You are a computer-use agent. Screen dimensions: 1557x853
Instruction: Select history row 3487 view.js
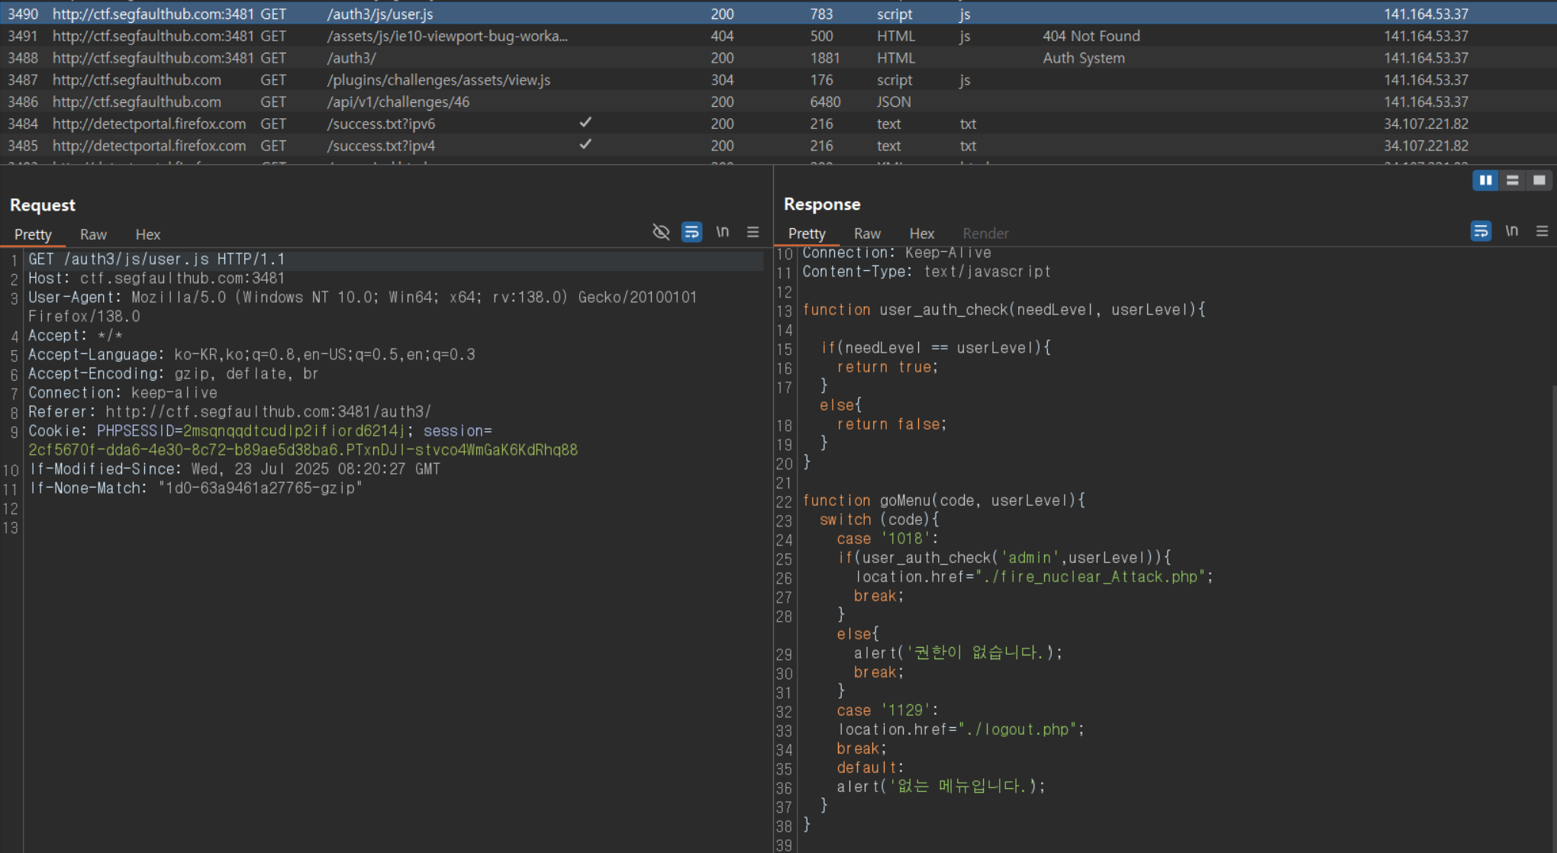pyautogui.click(x=778, y=80)
